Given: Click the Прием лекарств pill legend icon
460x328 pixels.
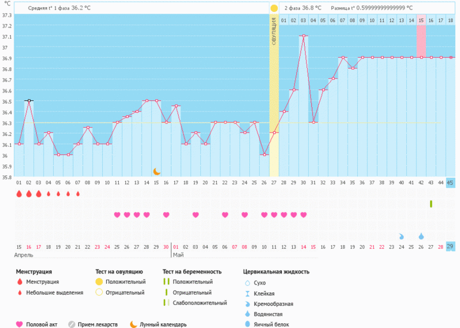Looking at the screenshot, I should click(x=72, y=324).
